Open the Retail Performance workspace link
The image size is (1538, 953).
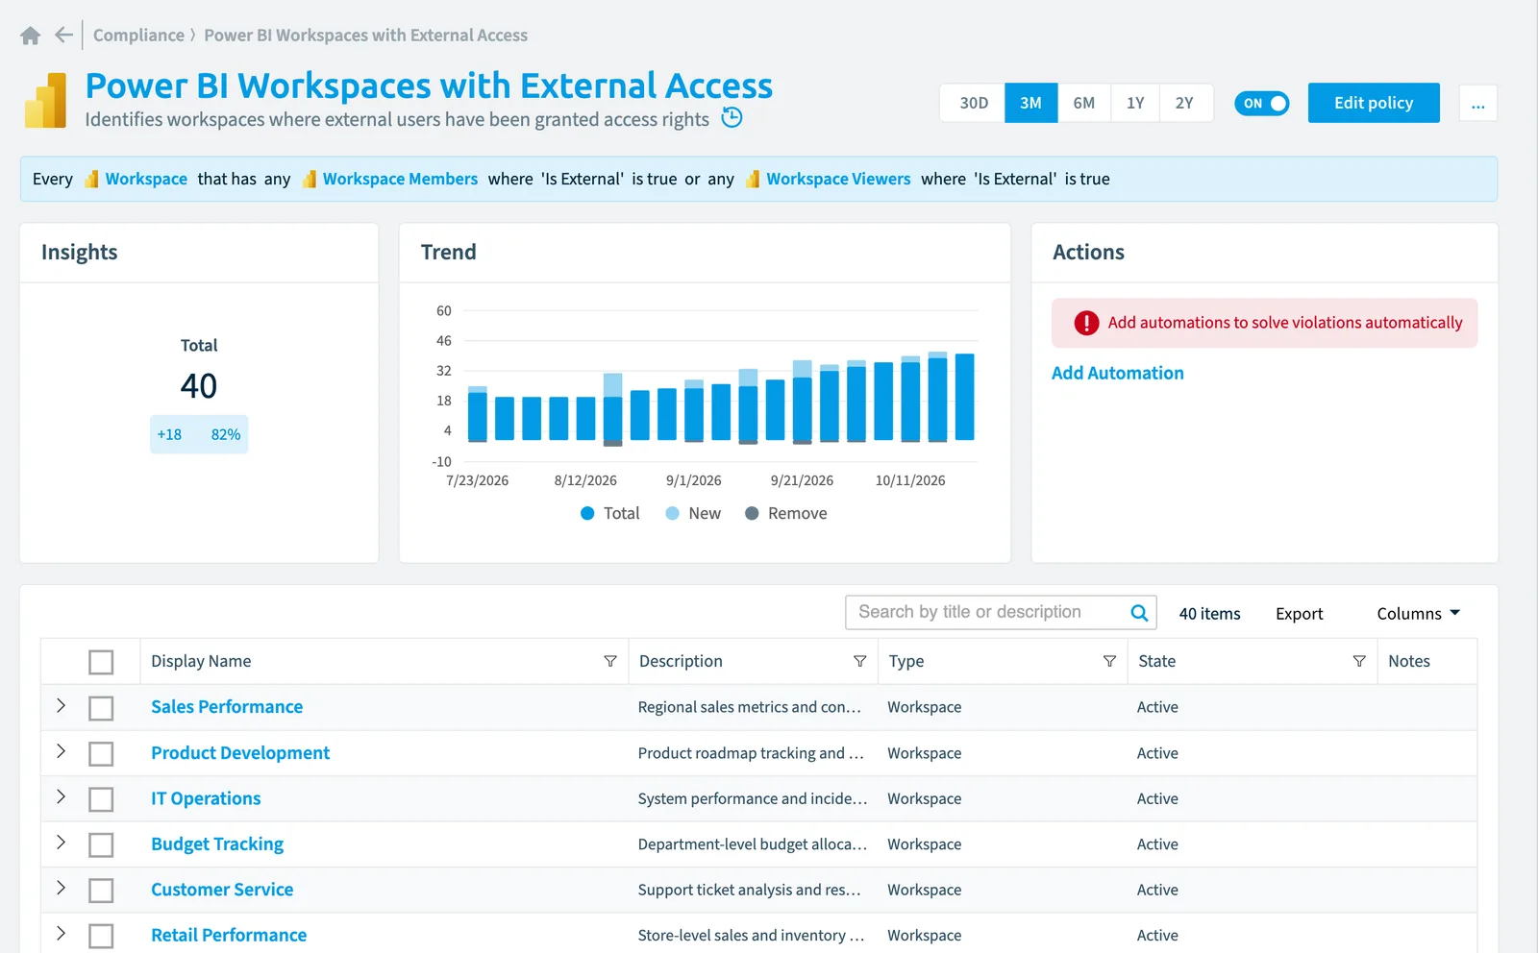[229, 935]
